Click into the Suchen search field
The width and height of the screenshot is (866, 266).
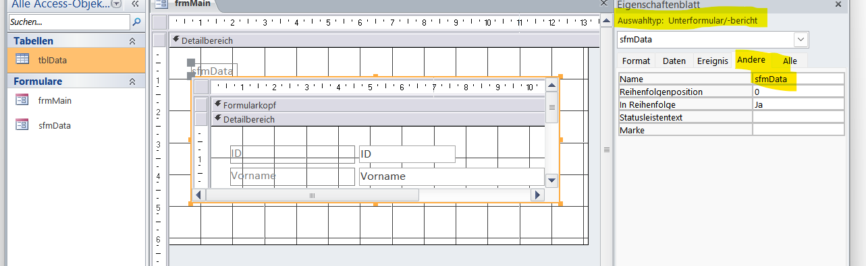pos(68,22)
